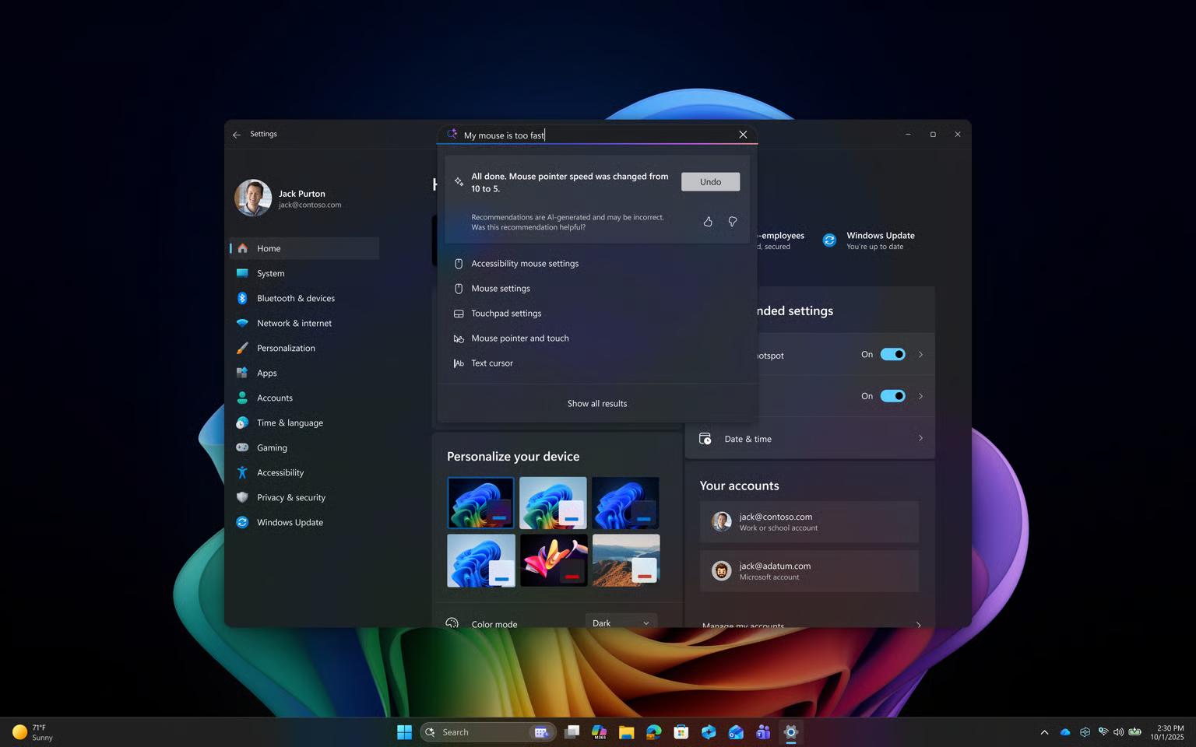This screenshot has width=1196, height=747.
Task: Click the Gaming controller icon
Action: pyautogui.click(x=242, y=447)
